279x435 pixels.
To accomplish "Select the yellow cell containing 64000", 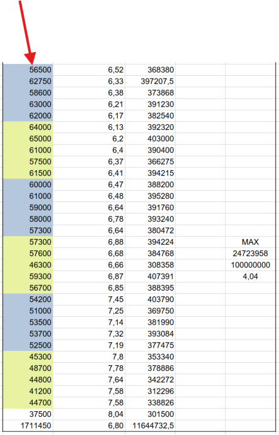I will click(x=28, y=127).
